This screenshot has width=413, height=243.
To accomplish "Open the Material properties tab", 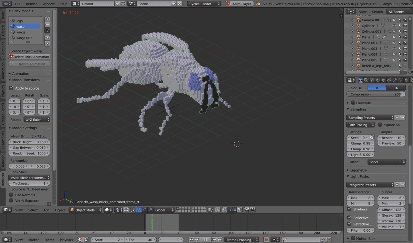I will [406, 80].
